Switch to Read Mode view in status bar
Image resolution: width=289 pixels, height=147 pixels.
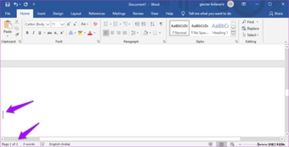pyautogui.click(x=211, y=144)
